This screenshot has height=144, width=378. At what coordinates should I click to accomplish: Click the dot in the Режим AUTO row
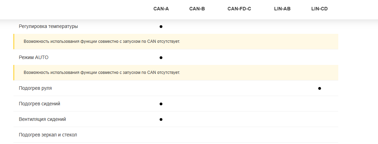[x=161, y=57]
